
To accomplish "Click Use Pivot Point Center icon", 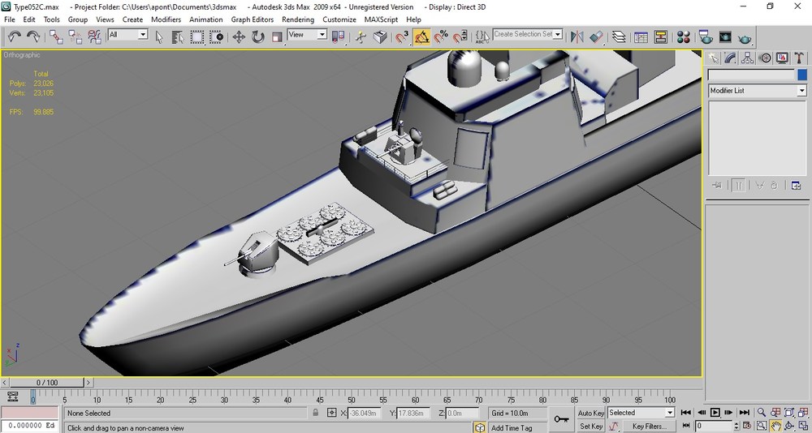I will click(x=338, y=36).
